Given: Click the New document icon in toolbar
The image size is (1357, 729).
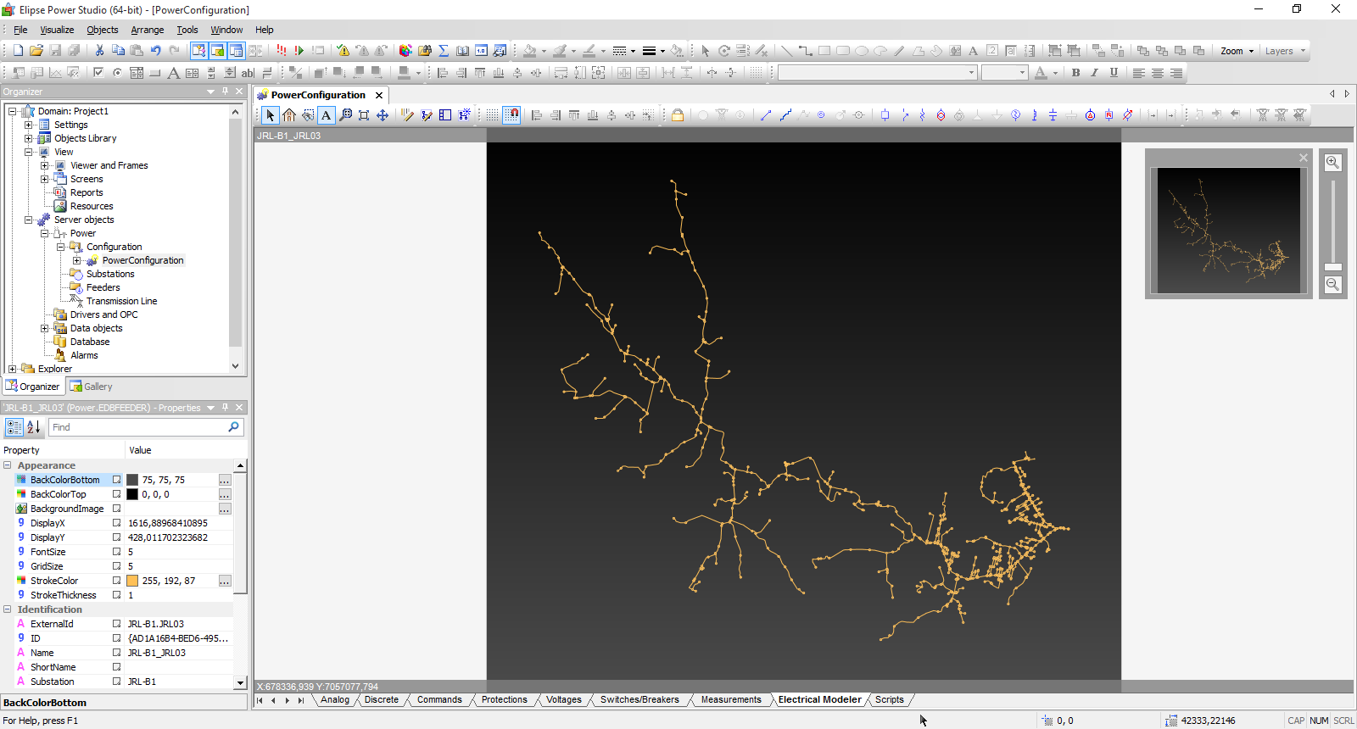Looking at the screenshot, I should coord(18,51).
